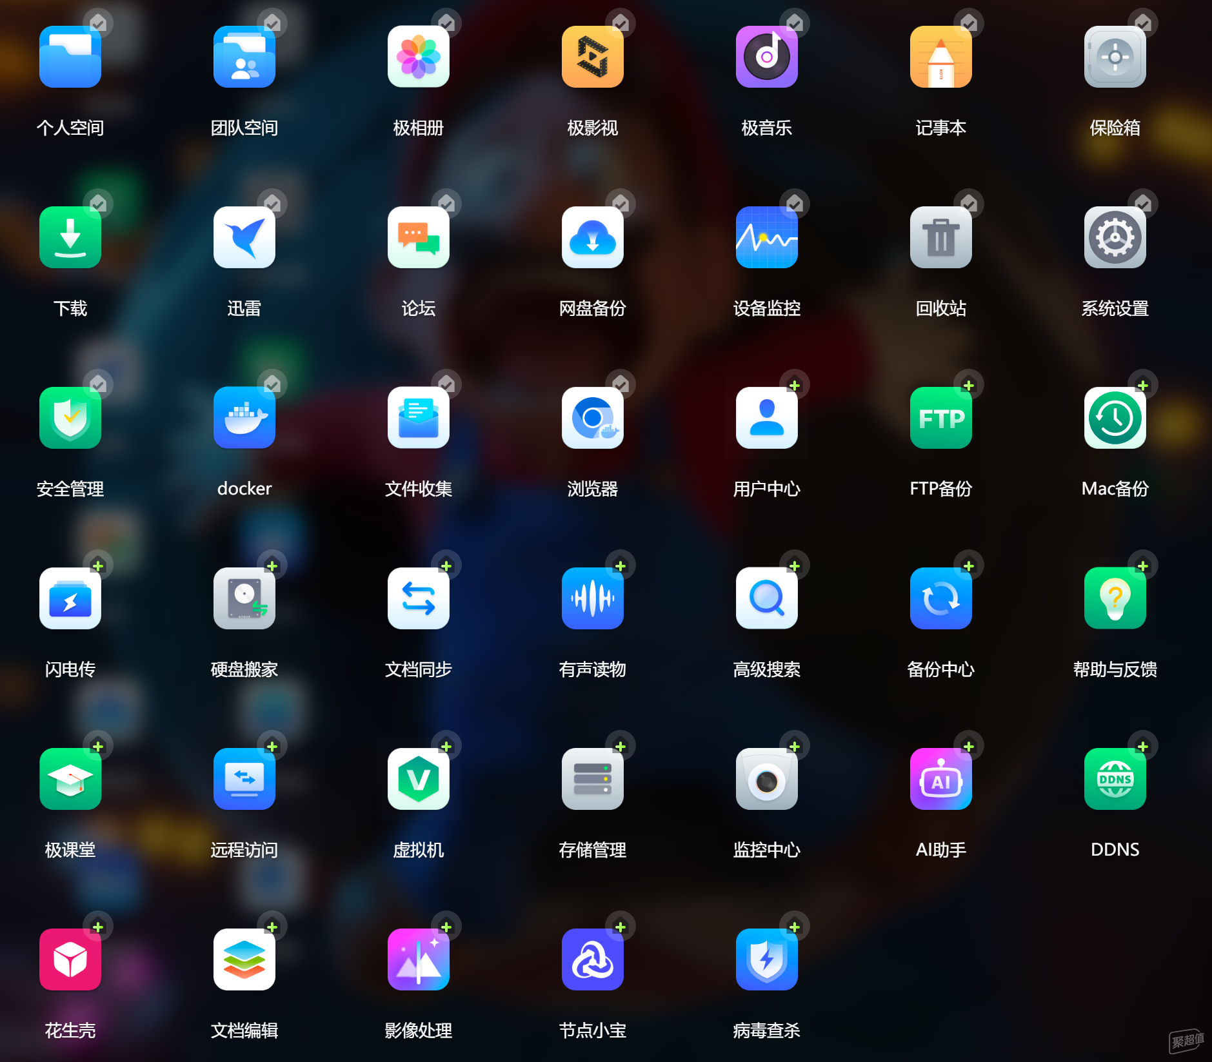Add 用户中心 via its plus badge

[795, 385]
